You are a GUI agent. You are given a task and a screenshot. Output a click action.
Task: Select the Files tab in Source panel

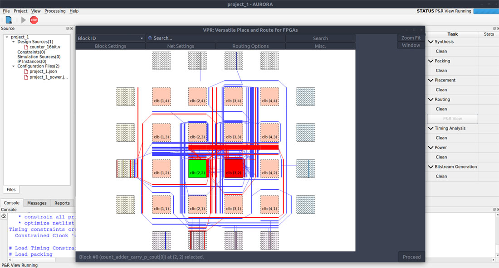pos(11,190)
